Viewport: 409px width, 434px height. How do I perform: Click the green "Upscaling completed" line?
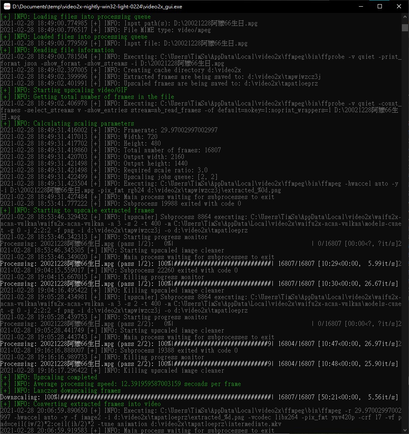point(49,377)
